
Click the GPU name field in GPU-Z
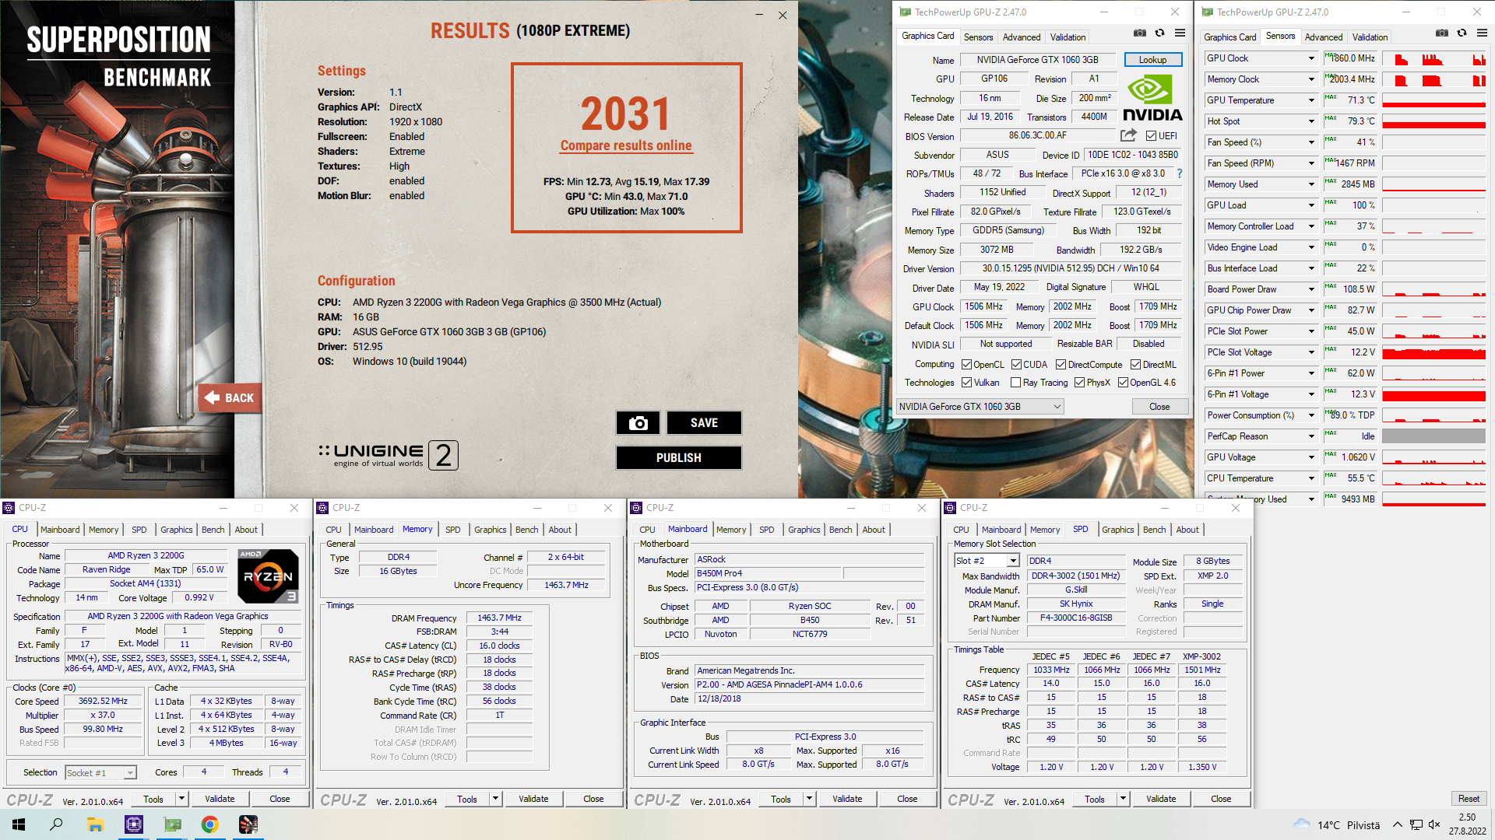click(x=1038, y=60)
